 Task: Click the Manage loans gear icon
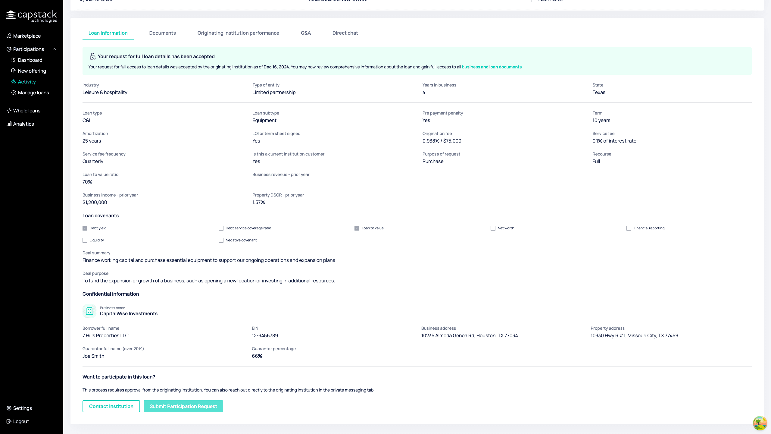coord(14,93)
